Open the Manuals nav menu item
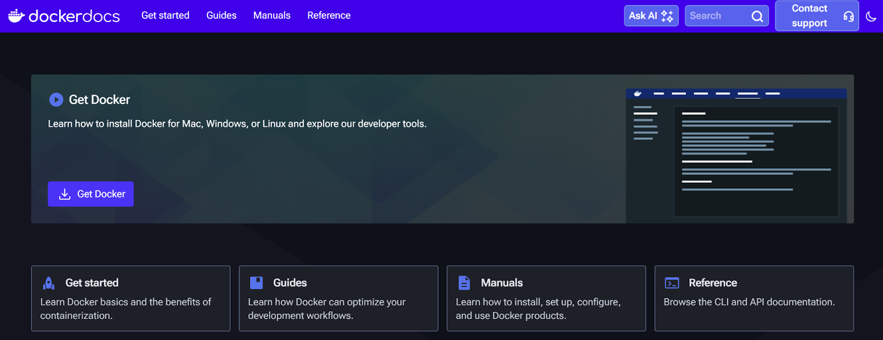The height and width of the screenshot is (340, 883). (x=272, y=15)
